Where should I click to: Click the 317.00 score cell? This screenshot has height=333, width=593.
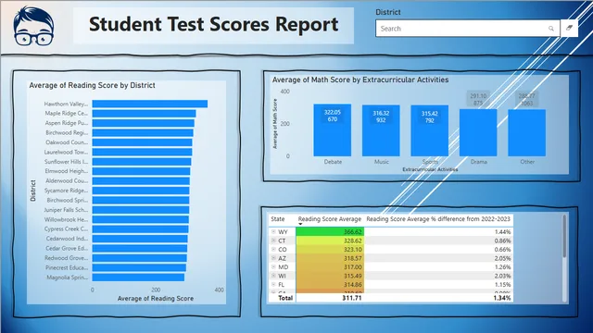pyautogui.click(x=330, y=267)
